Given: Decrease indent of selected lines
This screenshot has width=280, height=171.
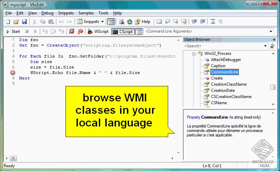Looking at the screenshot, I should click(194, 22).
